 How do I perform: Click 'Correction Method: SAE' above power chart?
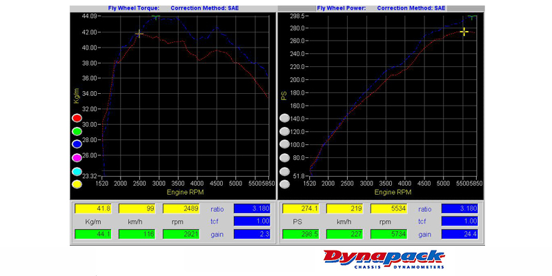[x=411, y=8]
